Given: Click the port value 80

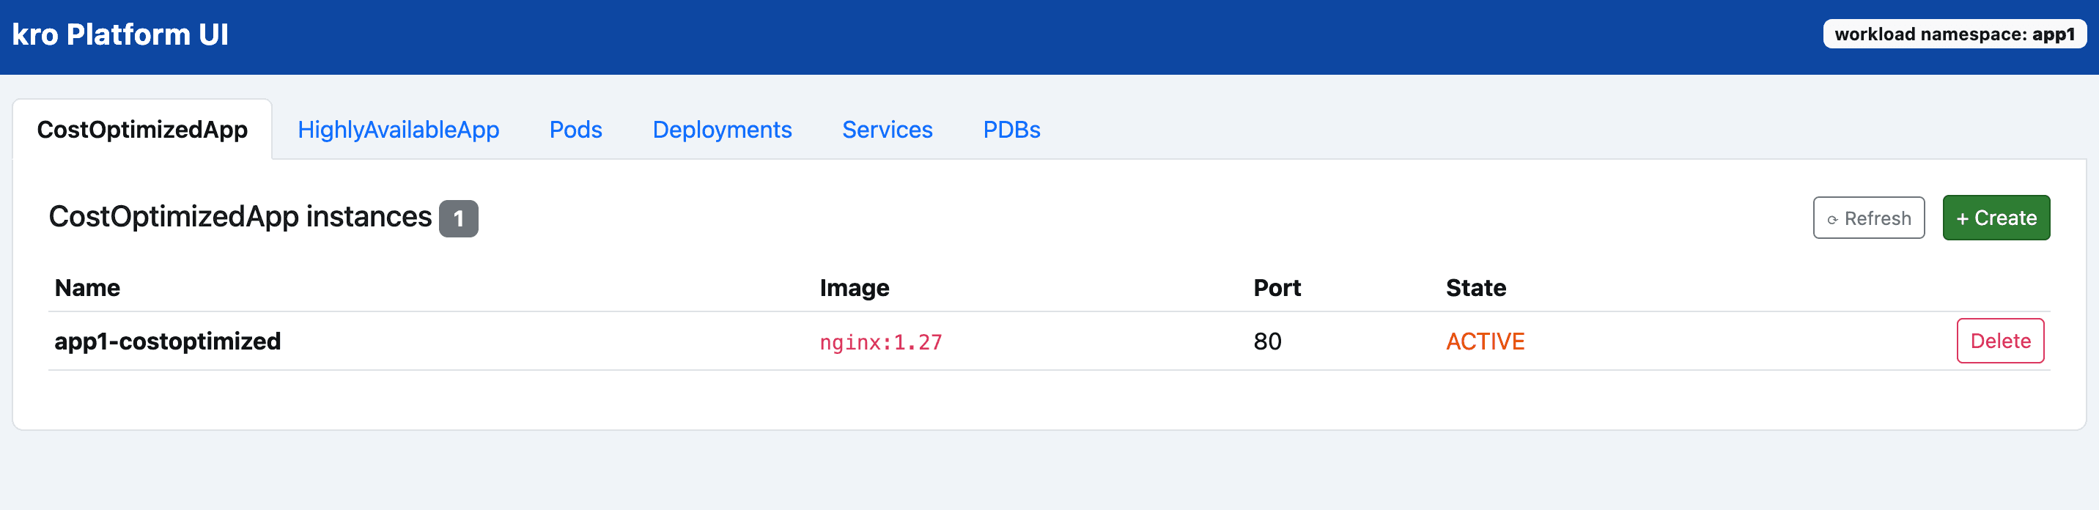Looking at the screenshot, I should coord(1266,341).
